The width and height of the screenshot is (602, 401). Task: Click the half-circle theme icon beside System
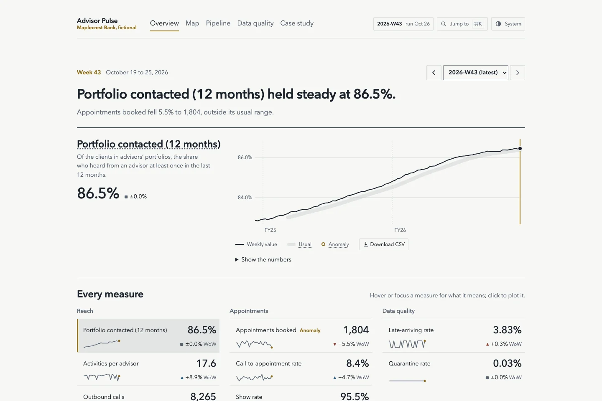coord(498,24)
